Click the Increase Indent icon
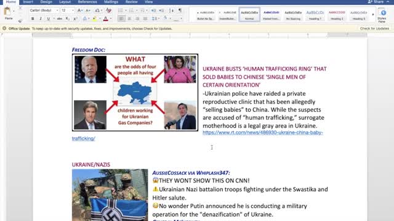The image size is (394, 221). tap(161, 10)
